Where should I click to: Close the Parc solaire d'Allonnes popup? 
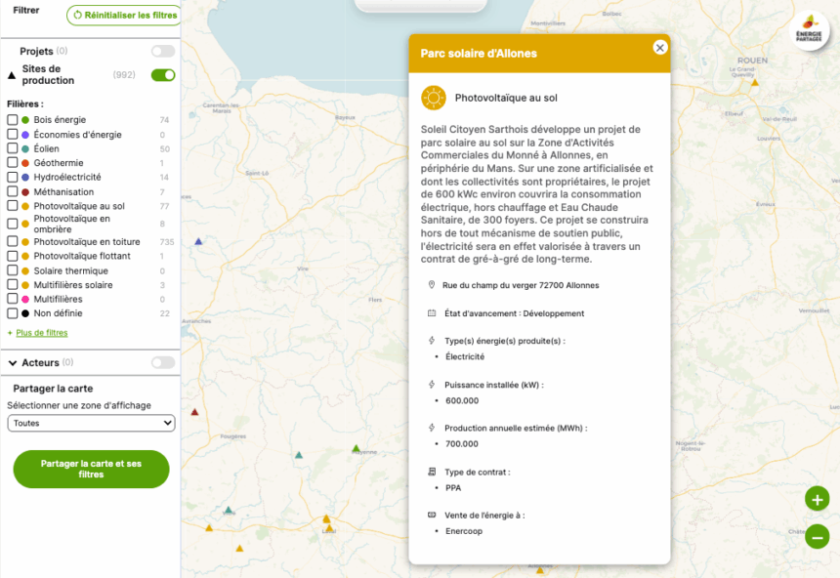pyautogui.click(x=660, y=48)
